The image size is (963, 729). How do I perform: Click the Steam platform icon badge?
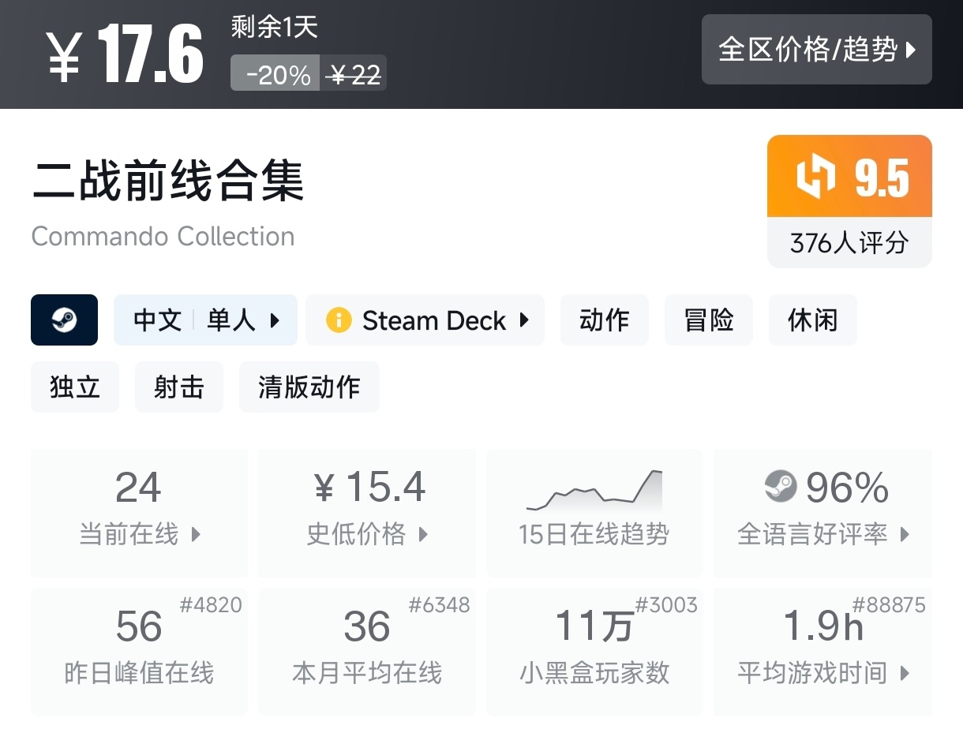[64, 320]
